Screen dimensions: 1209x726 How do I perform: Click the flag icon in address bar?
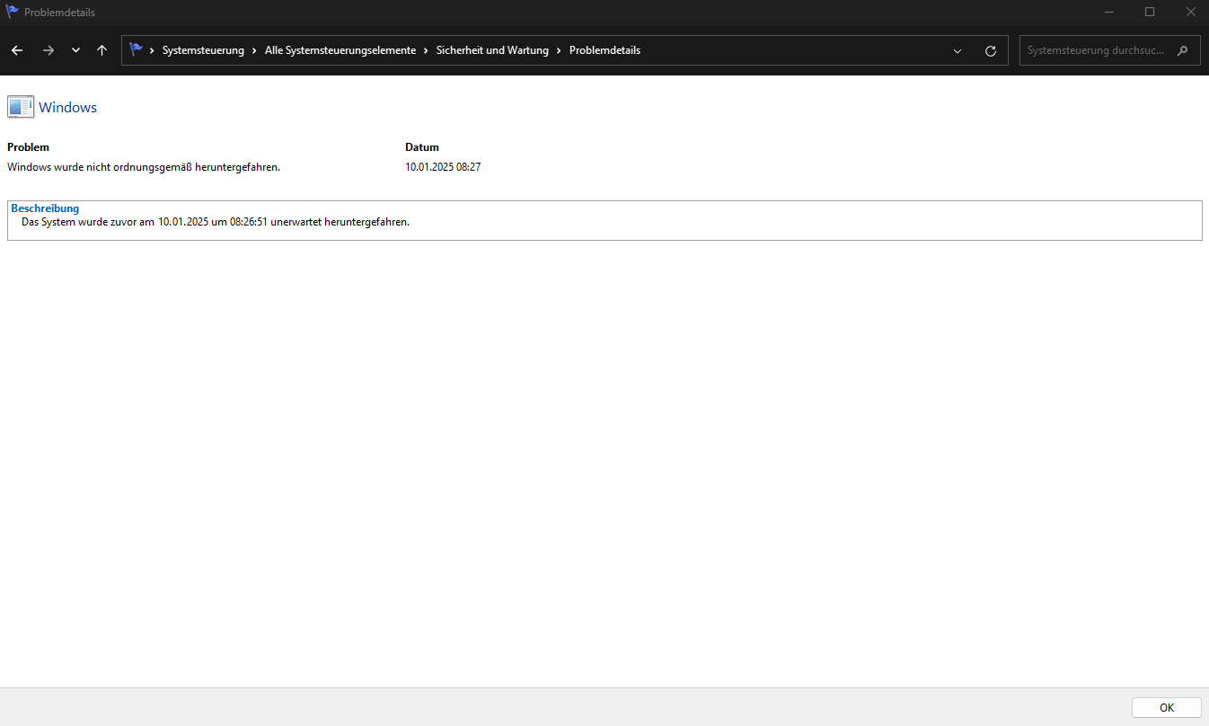pyautogui.click(x=137, y=50)
